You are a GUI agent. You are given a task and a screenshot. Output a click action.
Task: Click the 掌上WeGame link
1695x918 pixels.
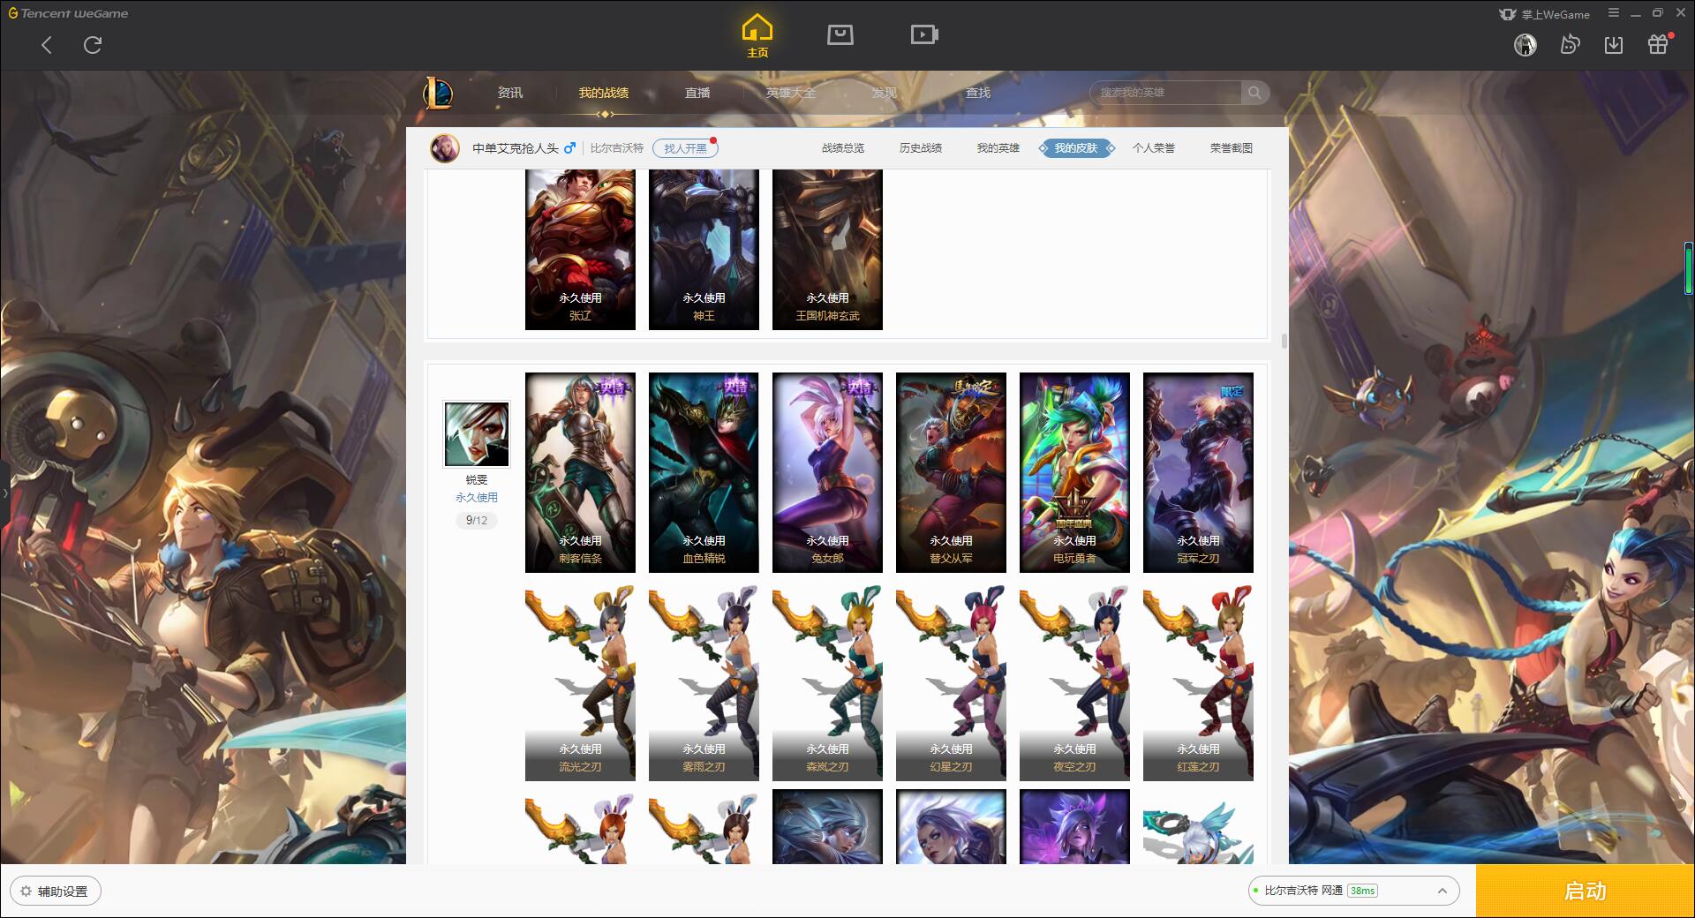click(x=1544, y=14)
